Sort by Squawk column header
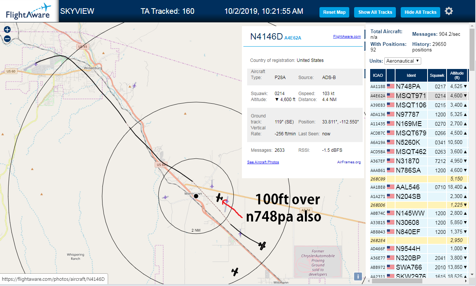Image resolution: width=476 pixels, height=286 pixels. (437, 75)
